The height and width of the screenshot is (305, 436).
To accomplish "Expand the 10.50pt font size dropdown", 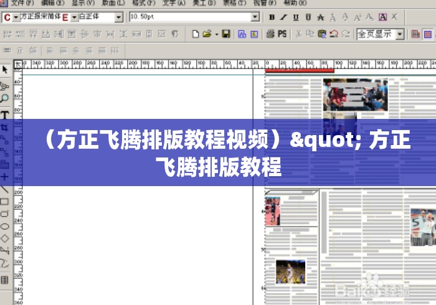I will (x=255, y=17).
